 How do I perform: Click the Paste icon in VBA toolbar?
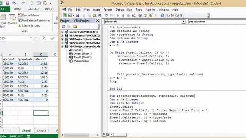pyautogui.click(x=95, y=15)
